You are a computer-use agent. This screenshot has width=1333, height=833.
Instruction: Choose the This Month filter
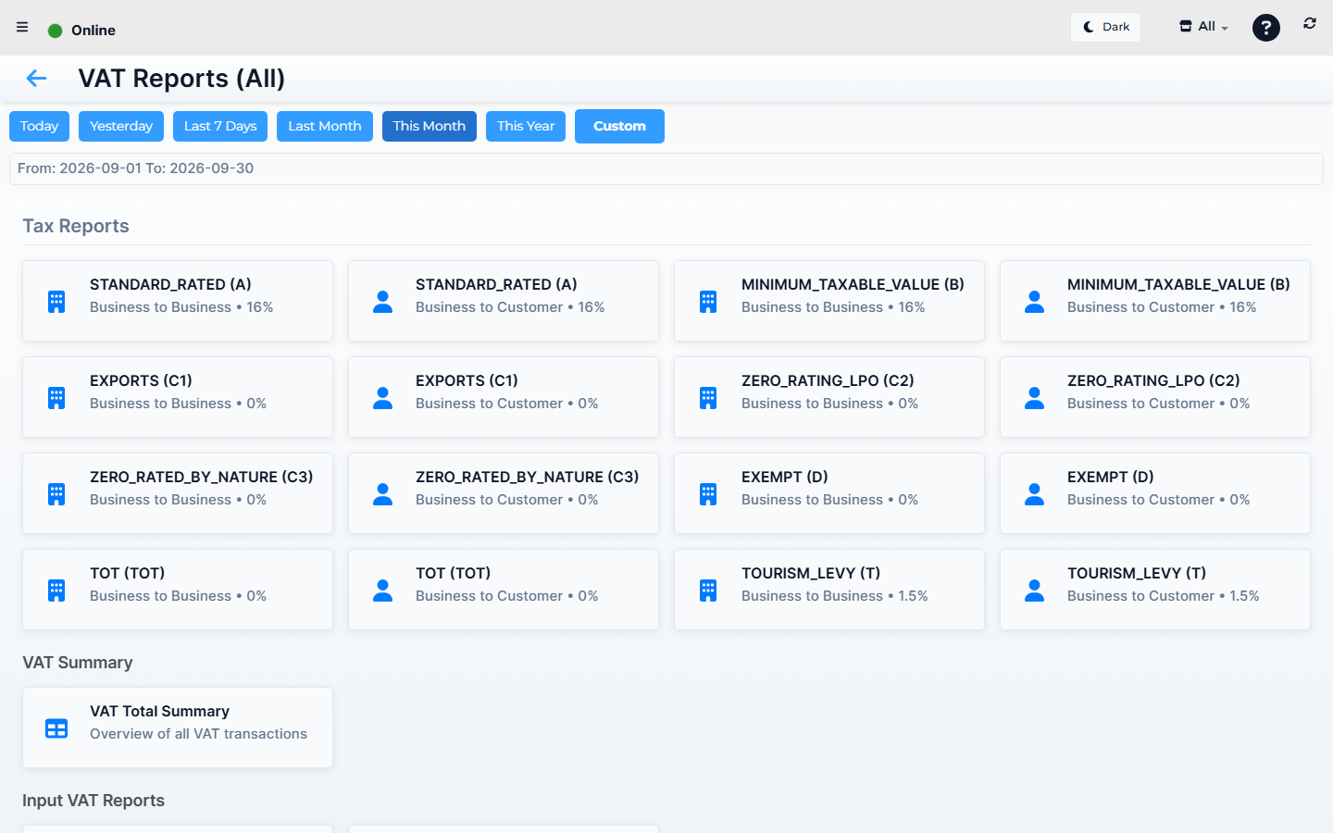(430, 126)
